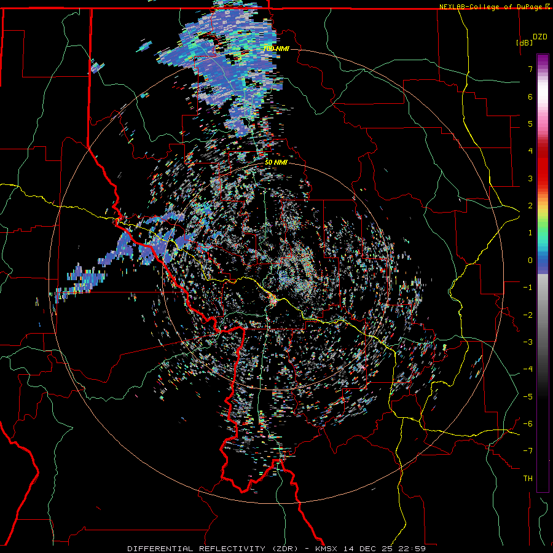Click the -6 value on the scale
Viewport: 553px width, 553px height.
[x=528, y=424]
